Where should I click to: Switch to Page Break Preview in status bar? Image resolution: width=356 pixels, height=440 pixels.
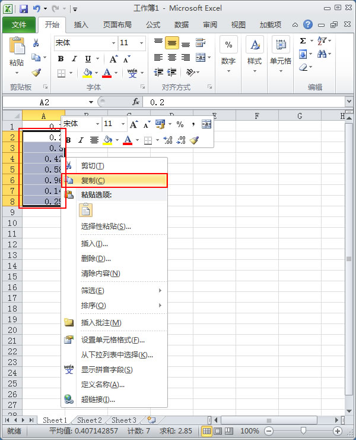pos(229,430)
